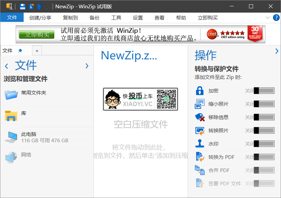Viewport: 281px width, 198px height.
Task: Open the 库 libraries icon
Action: coord(11,116)
